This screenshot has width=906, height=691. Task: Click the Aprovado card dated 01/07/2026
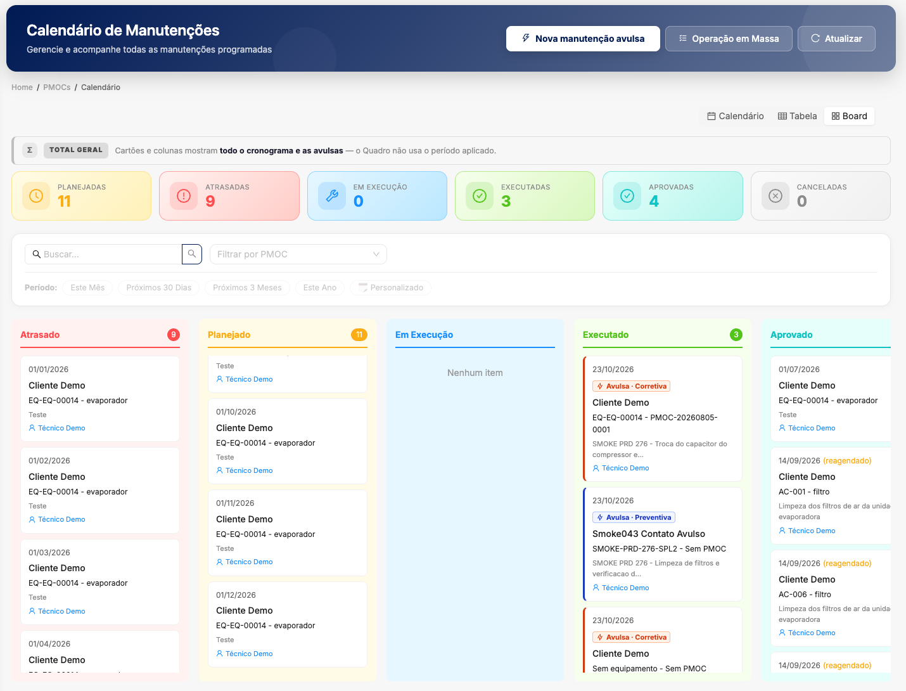[x=831, y=399]
